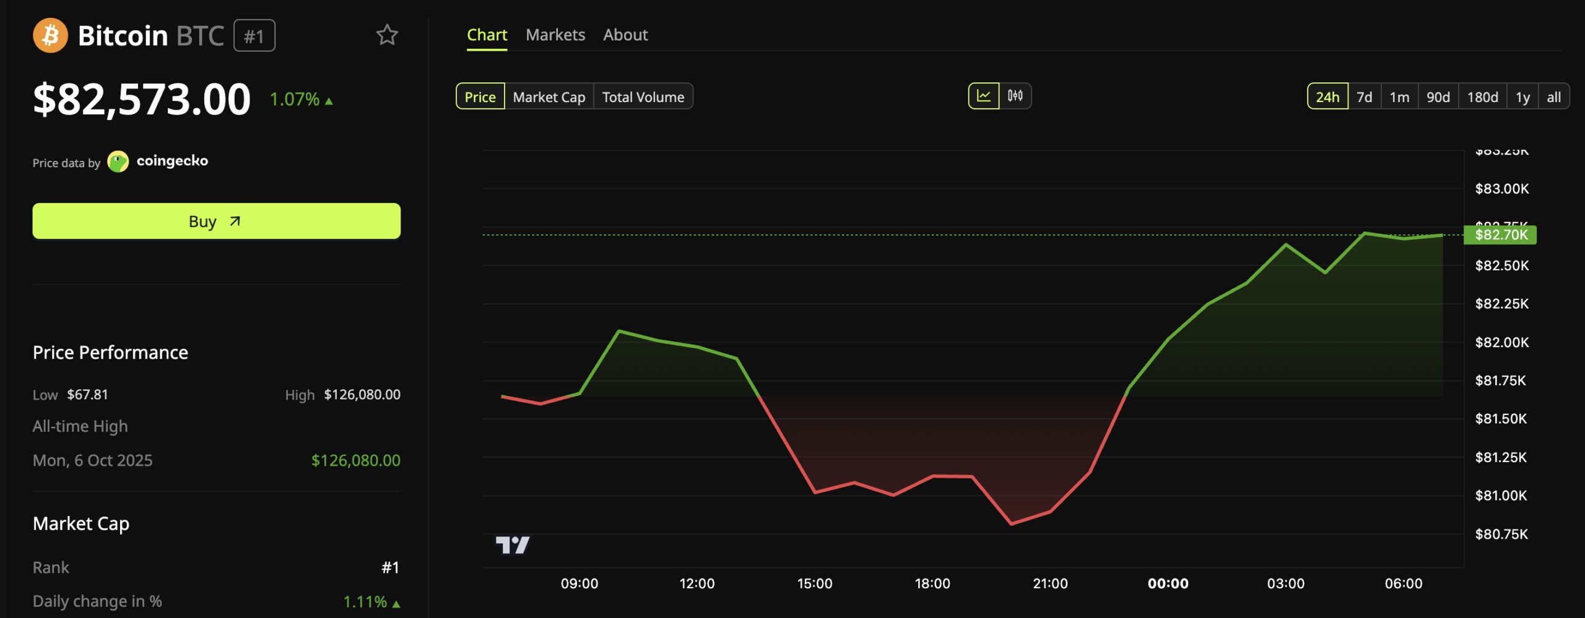Click the $82.70K current price label
Screen dimensions: 1585x618
(x=1500, y=234)
